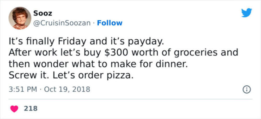Click the "Screw it." phrase
The image size is (261, 119).
click(x=29, y=75)
